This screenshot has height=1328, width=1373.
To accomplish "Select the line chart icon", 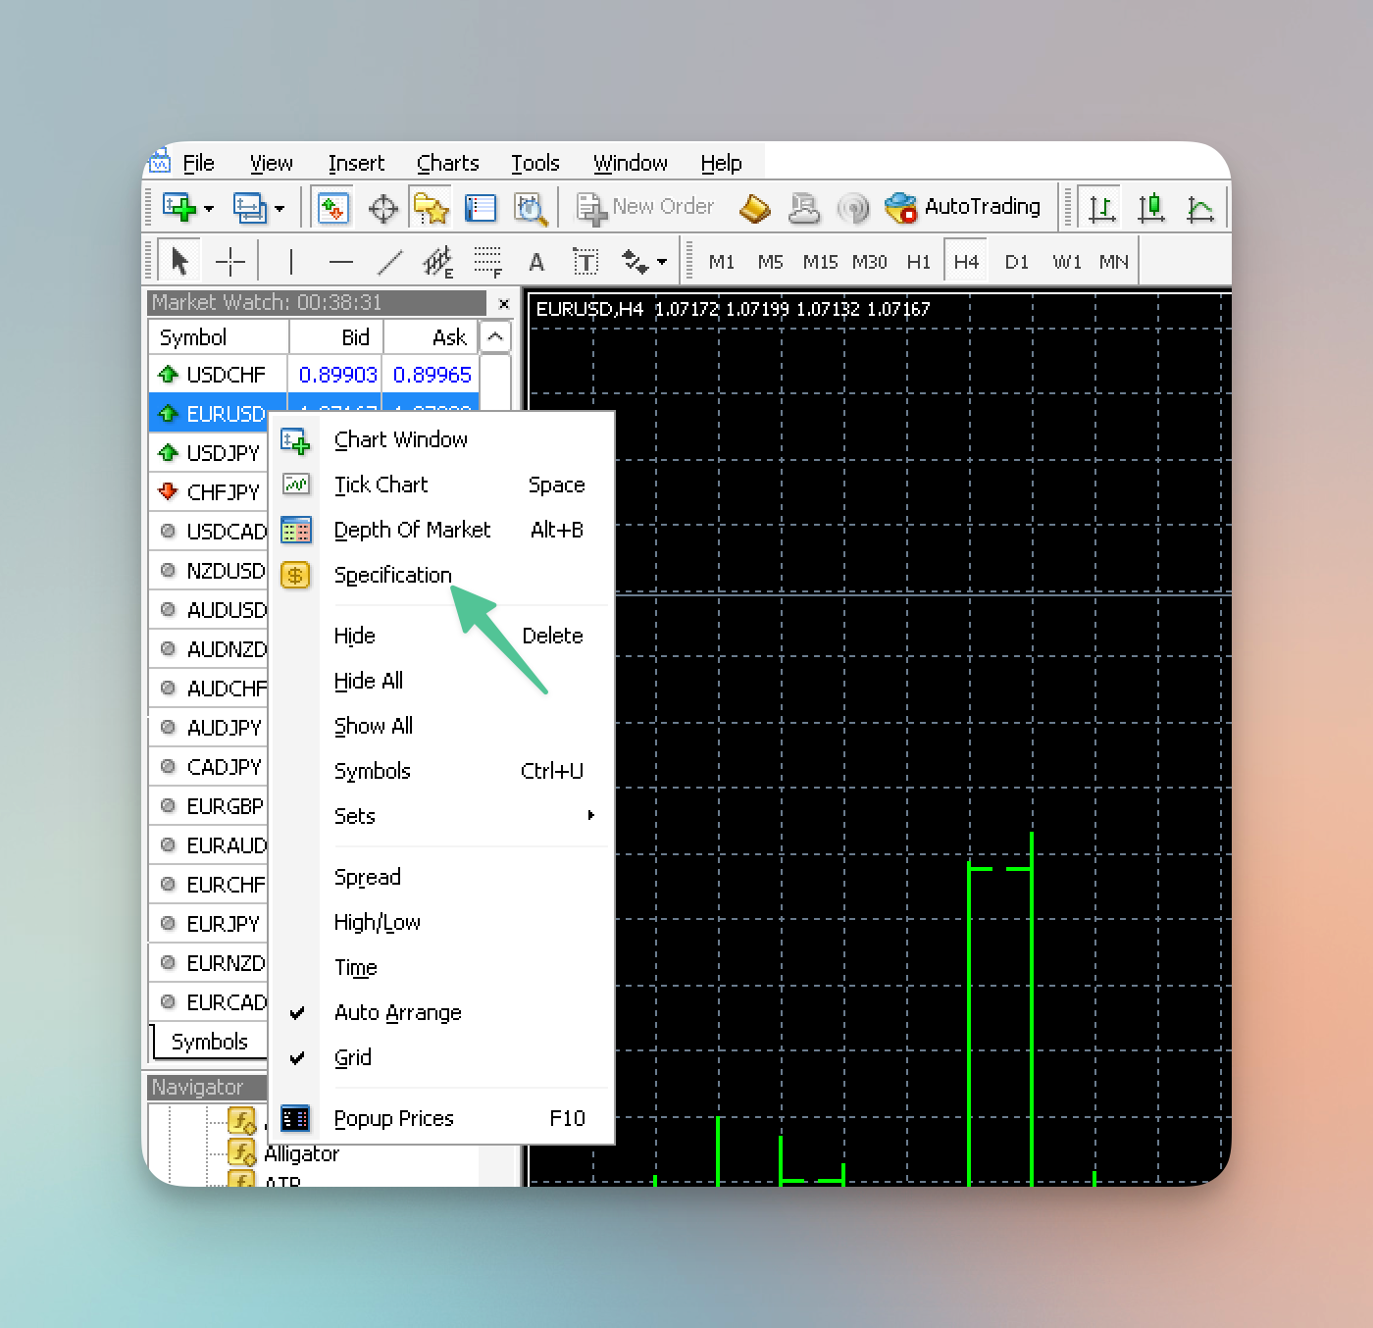I will click(x=1199, y=208).
